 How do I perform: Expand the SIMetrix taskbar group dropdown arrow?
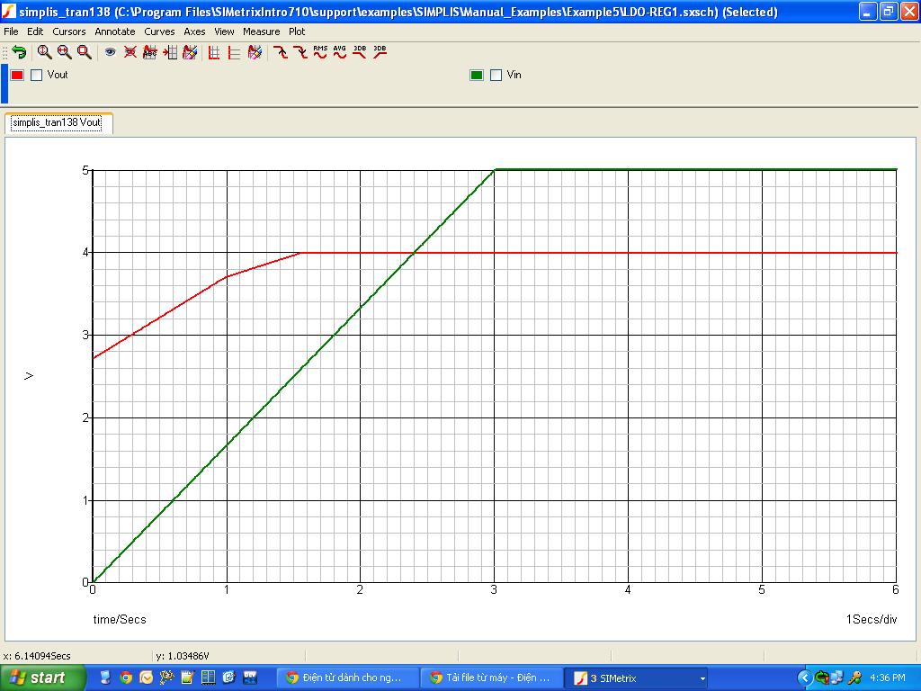(x=702, y=678)
